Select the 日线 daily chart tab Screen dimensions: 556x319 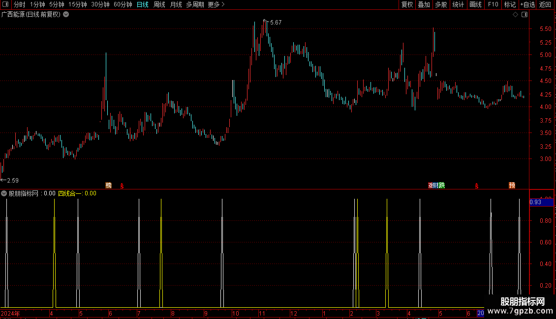[x=143, y=4]
